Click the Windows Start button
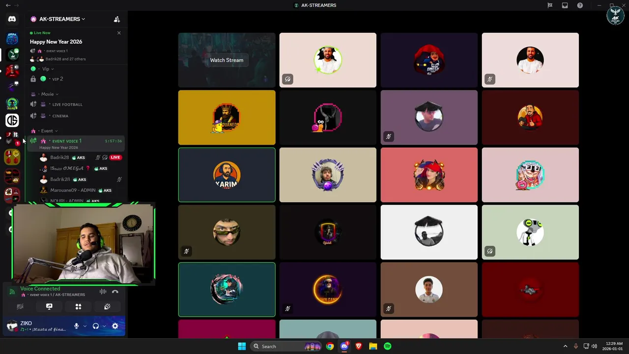 tap(242, 346)
